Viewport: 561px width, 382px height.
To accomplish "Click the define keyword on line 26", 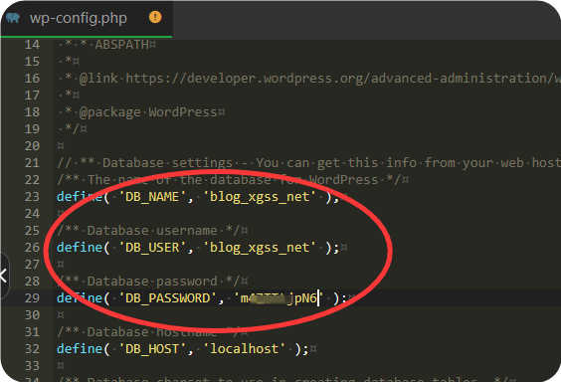I will (x=80, y=248).
